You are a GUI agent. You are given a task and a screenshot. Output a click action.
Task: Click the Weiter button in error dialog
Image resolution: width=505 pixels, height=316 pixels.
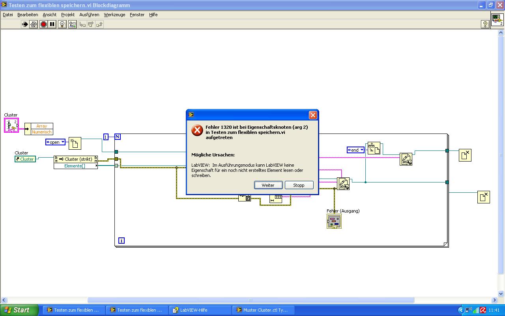coord(268,185)
